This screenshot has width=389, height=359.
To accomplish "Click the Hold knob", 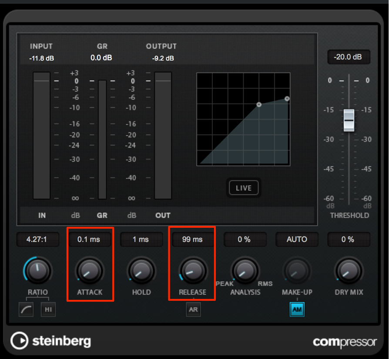I will point(141,270).
